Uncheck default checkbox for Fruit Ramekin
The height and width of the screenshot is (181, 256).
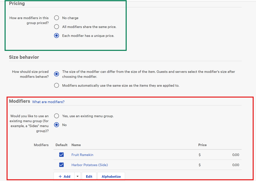coord(62,155)
